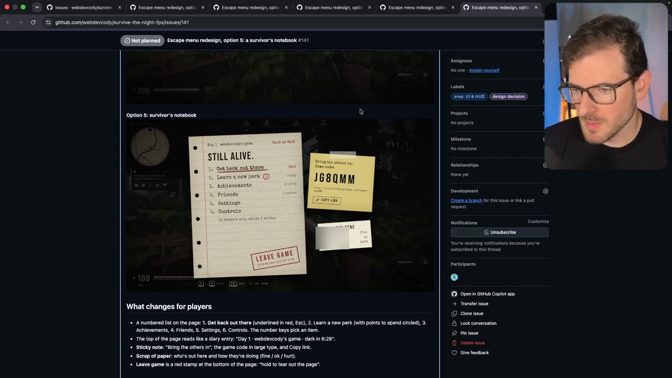Pin issue to the repository
The width and height of the screenshot is (672, 378).
pyautogui.click(x=469, y=333)
